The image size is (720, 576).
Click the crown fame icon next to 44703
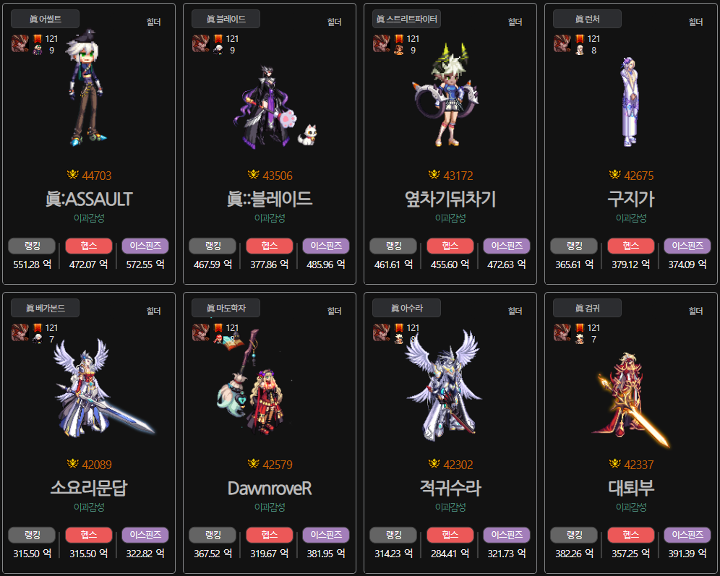[72, 175]
